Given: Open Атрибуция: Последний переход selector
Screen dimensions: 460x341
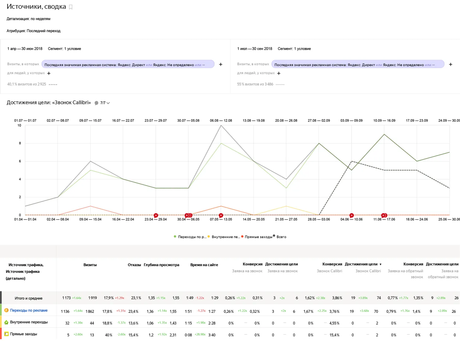Looking at the screenshot, I should tap(33, 31).
